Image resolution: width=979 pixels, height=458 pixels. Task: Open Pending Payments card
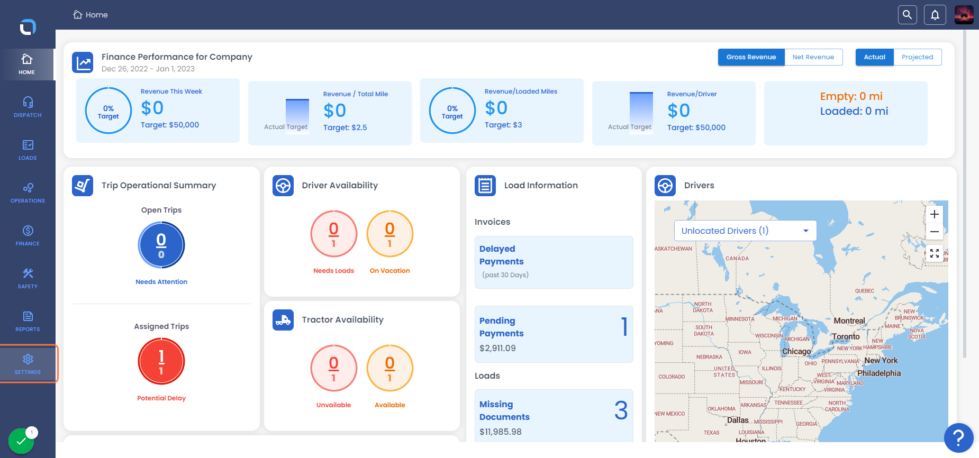[554, 334]
